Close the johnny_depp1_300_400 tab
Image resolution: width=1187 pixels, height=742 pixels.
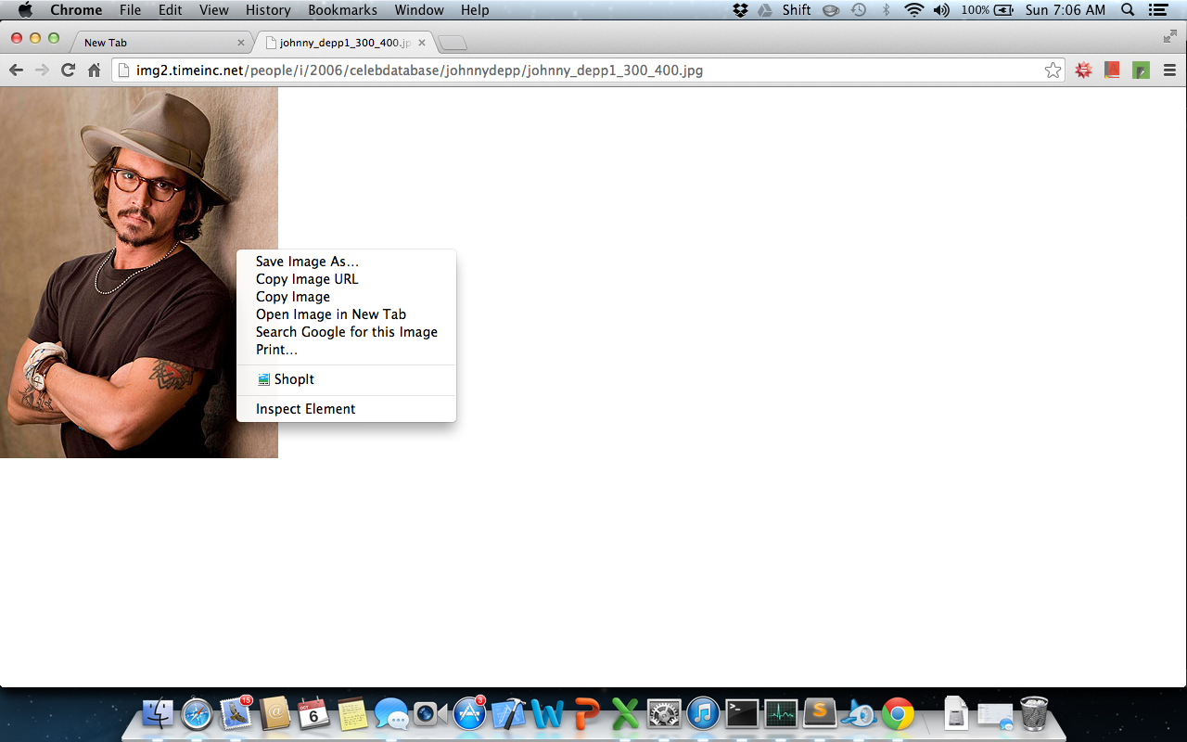(x=422, y=43)
